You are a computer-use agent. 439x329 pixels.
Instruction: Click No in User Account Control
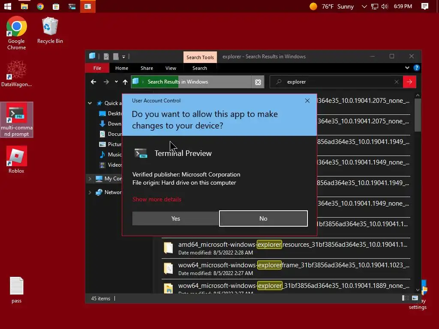click(x=263, y=218)
